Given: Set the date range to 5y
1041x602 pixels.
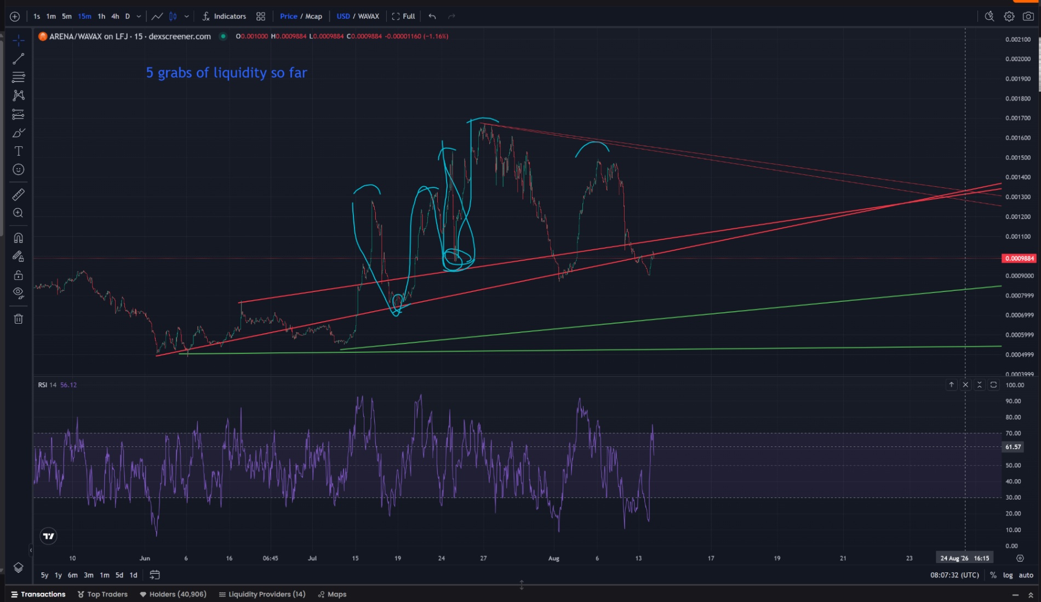Looking at the screenshot, I should coord(44,575).
